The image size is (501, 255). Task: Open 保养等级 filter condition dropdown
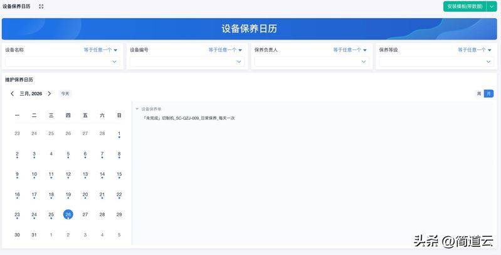[475, 50]
